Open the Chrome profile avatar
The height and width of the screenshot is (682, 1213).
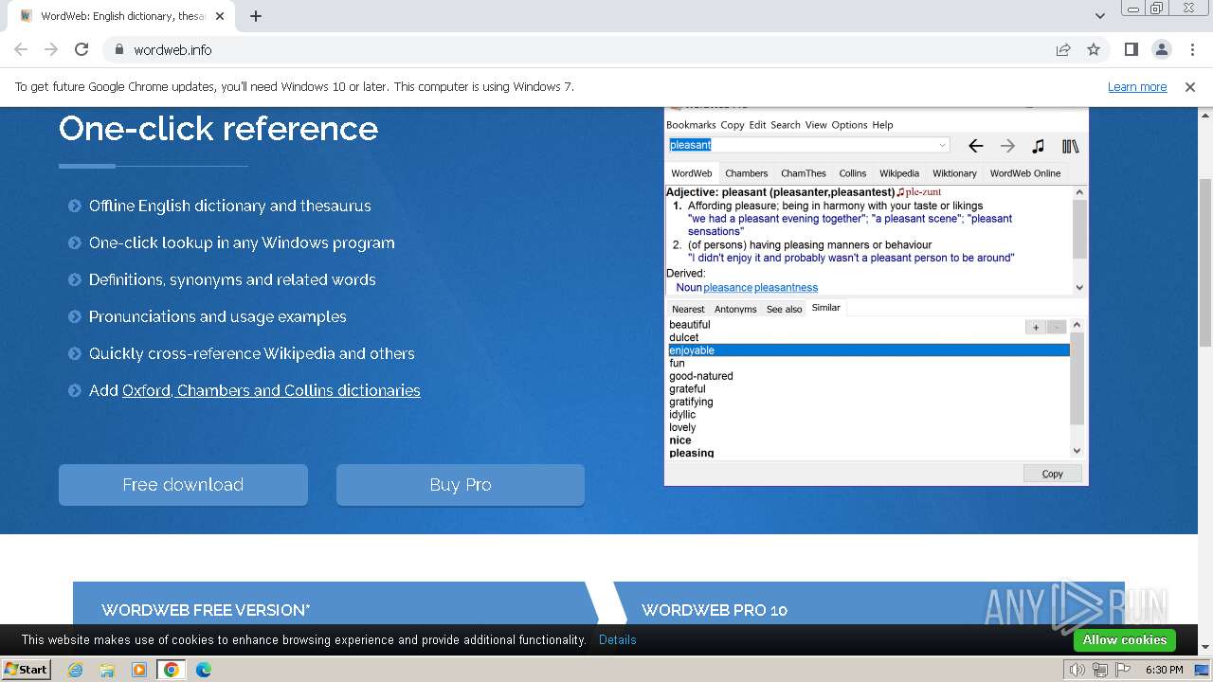pos(1161,49)
